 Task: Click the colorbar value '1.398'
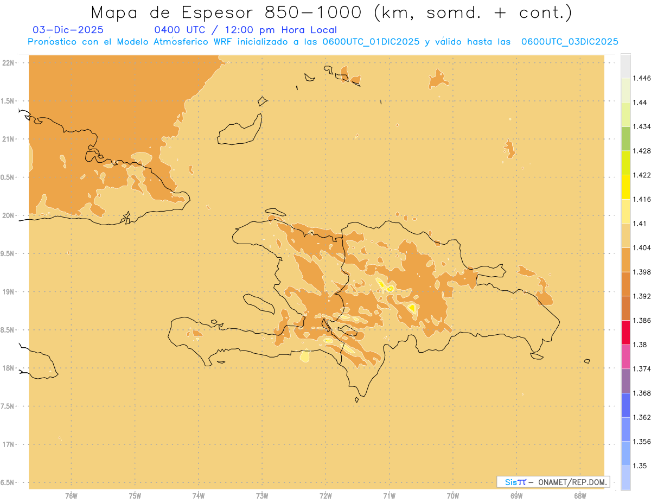[x=642, y=272]
